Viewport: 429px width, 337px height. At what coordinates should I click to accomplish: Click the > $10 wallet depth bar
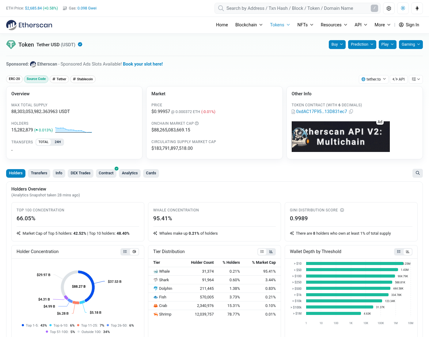pyautogui.click(x=355, y=263)
